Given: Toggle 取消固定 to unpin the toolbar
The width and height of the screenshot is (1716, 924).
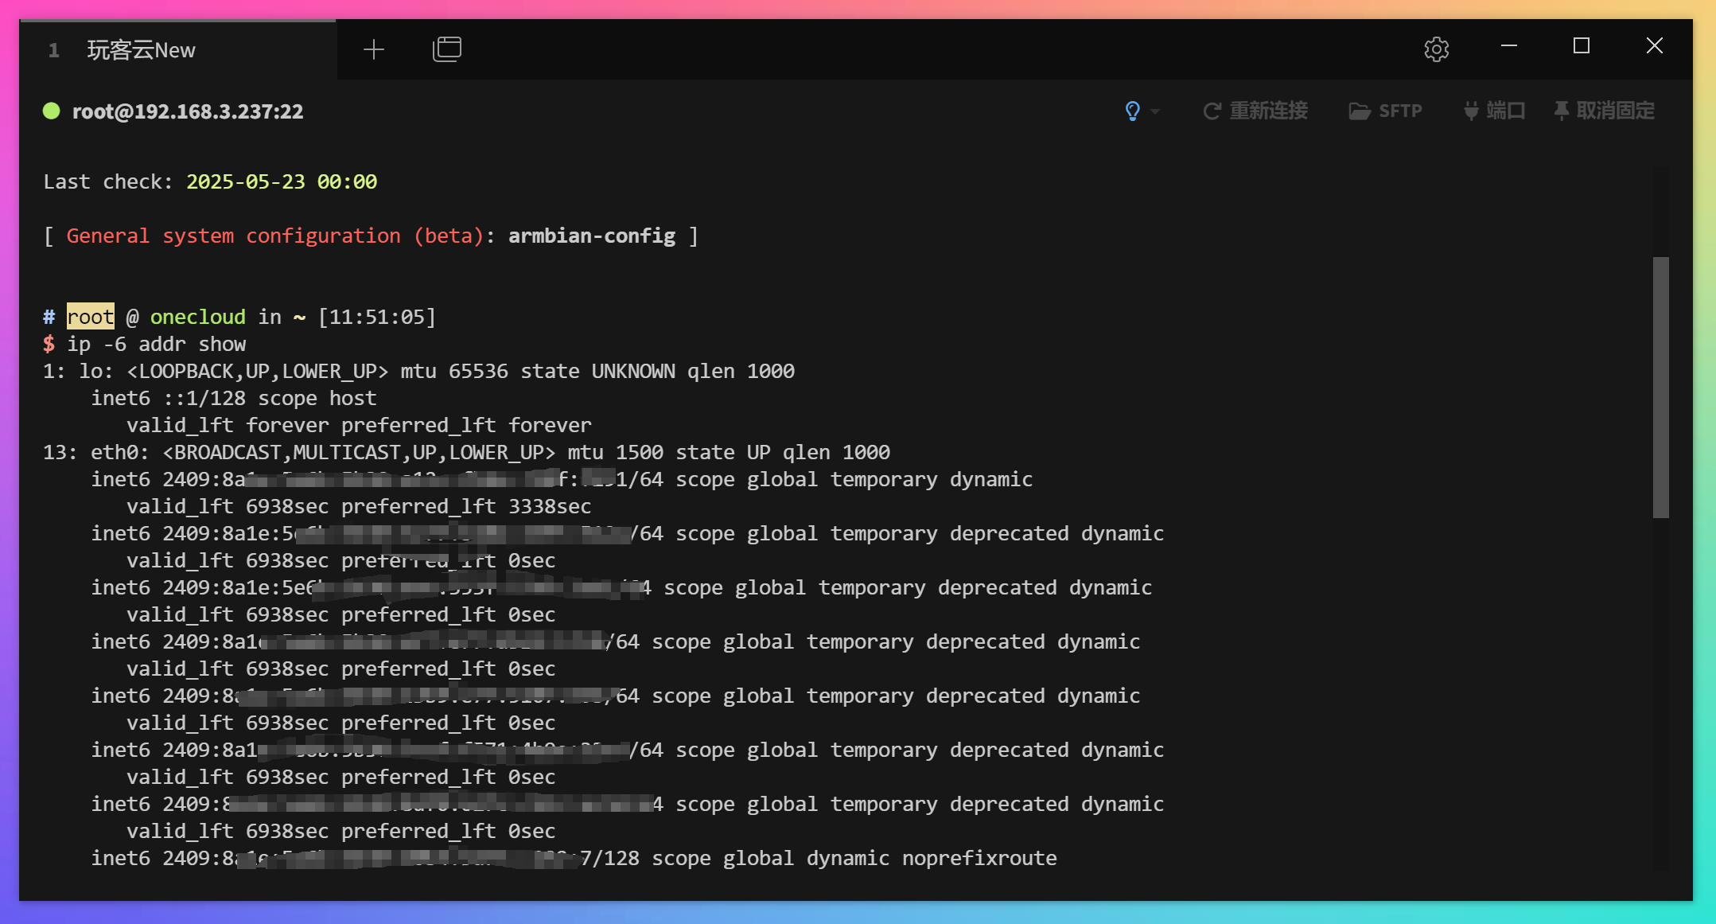Looking at the screenshot, I should 1604,111.
